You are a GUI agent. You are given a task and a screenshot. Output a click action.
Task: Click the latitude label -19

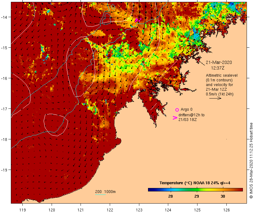pyautogui.click(x=4, y=170)
